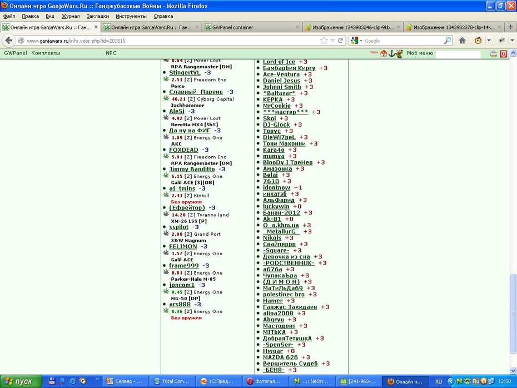The height and width of the screenshot is (388, 517).
Task: Click the Google search input field
Action: (403, 41)
